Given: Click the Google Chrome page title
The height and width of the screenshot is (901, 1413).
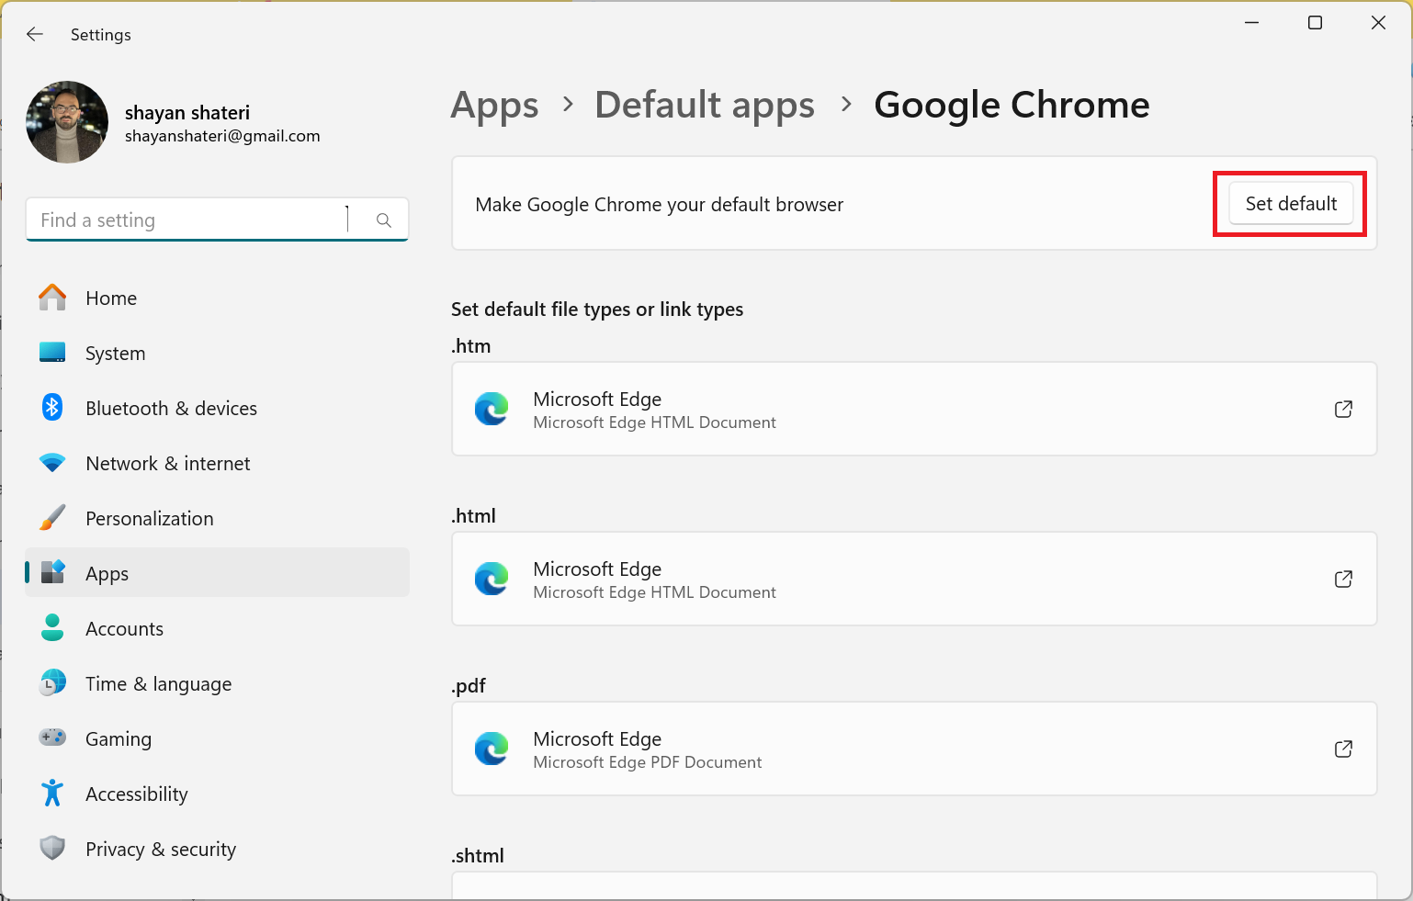Looking at the screenshot, I should (1012, 106).
